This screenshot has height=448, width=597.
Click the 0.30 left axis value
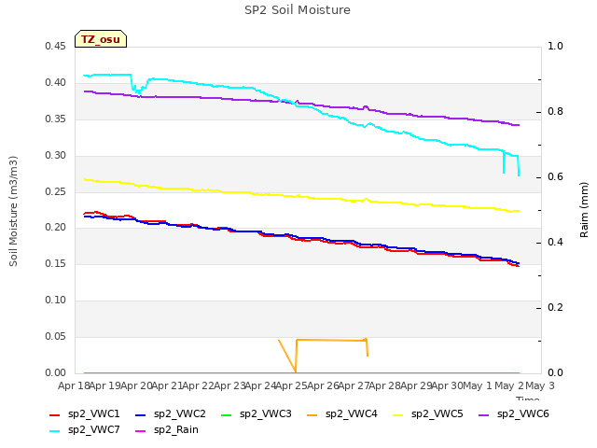tap(55, 156)
